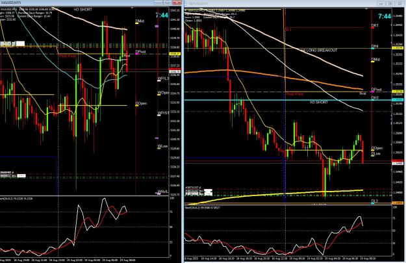Minimize the right GBPUSD chart window

tap(381, 3)
